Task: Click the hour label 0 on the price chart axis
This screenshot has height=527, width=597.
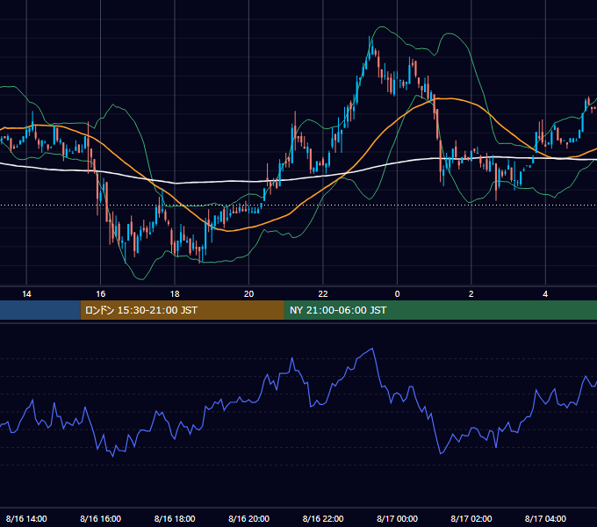Action: point(397,294)
